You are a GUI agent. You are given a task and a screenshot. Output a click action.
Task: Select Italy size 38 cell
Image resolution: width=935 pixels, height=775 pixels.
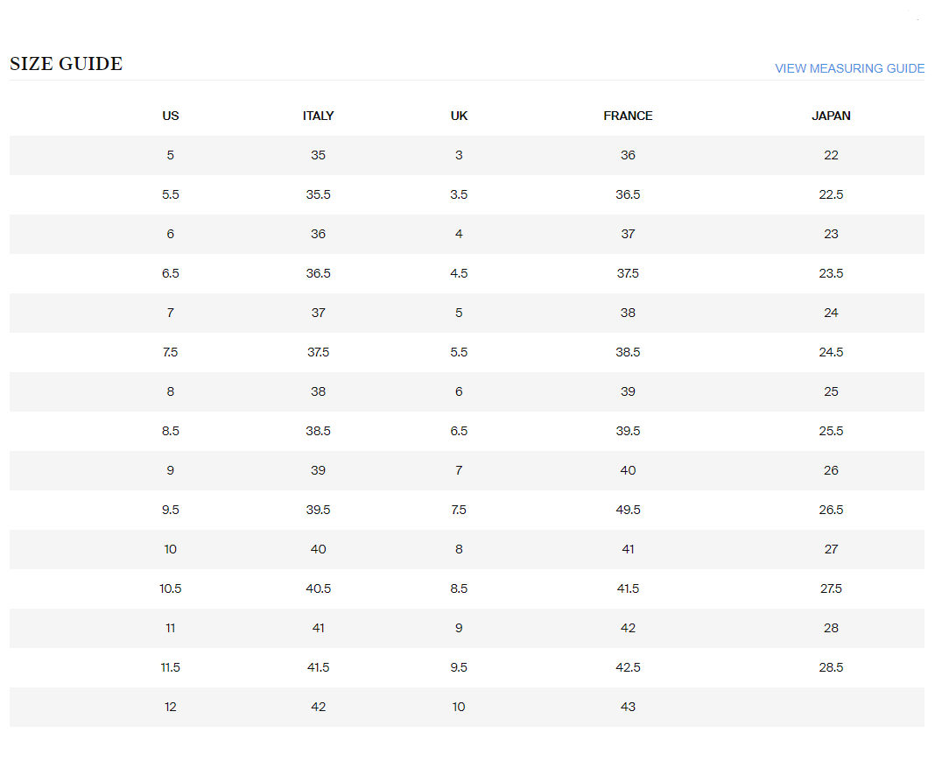[x=318, y=391]
